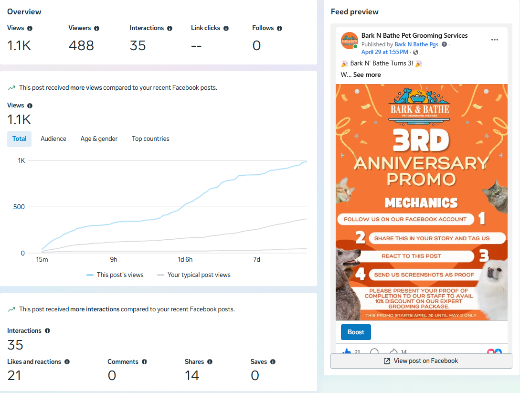Click info icon beside Comments count
Image resolution: width=520 pixels, height=393 pixels.
(144, 362)
